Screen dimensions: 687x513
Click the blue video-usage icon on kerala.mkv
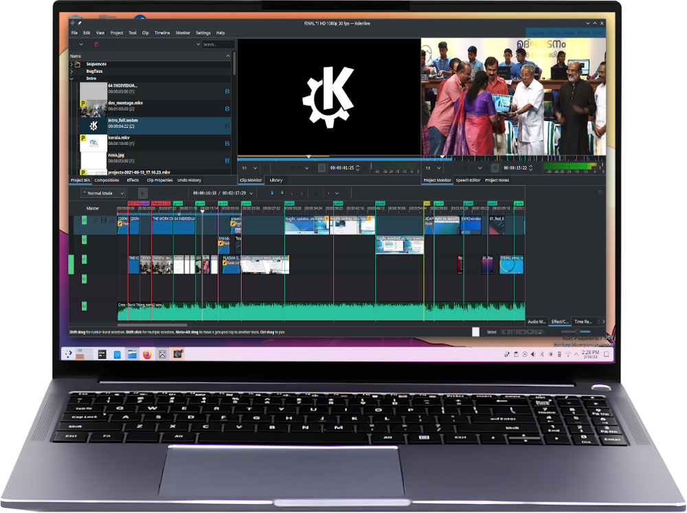tap(227, 143)
